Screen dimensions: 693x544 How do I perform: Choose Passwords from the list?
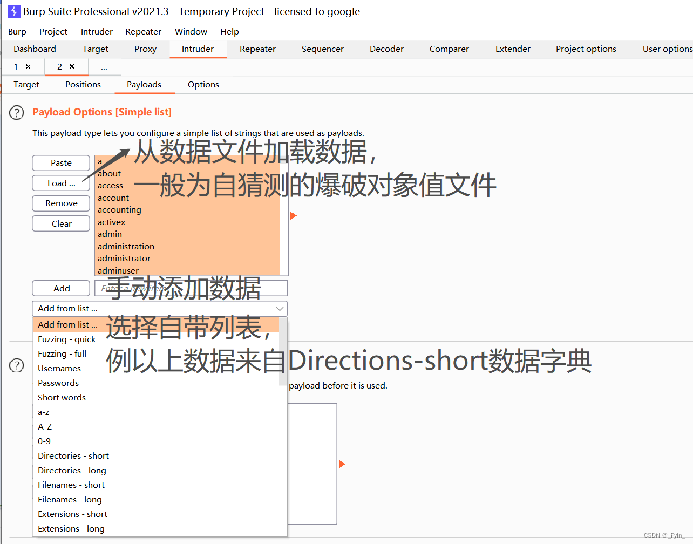pos(155,383)
